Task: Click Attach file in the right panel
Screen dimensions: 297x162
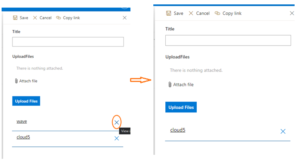Action: 181,85
